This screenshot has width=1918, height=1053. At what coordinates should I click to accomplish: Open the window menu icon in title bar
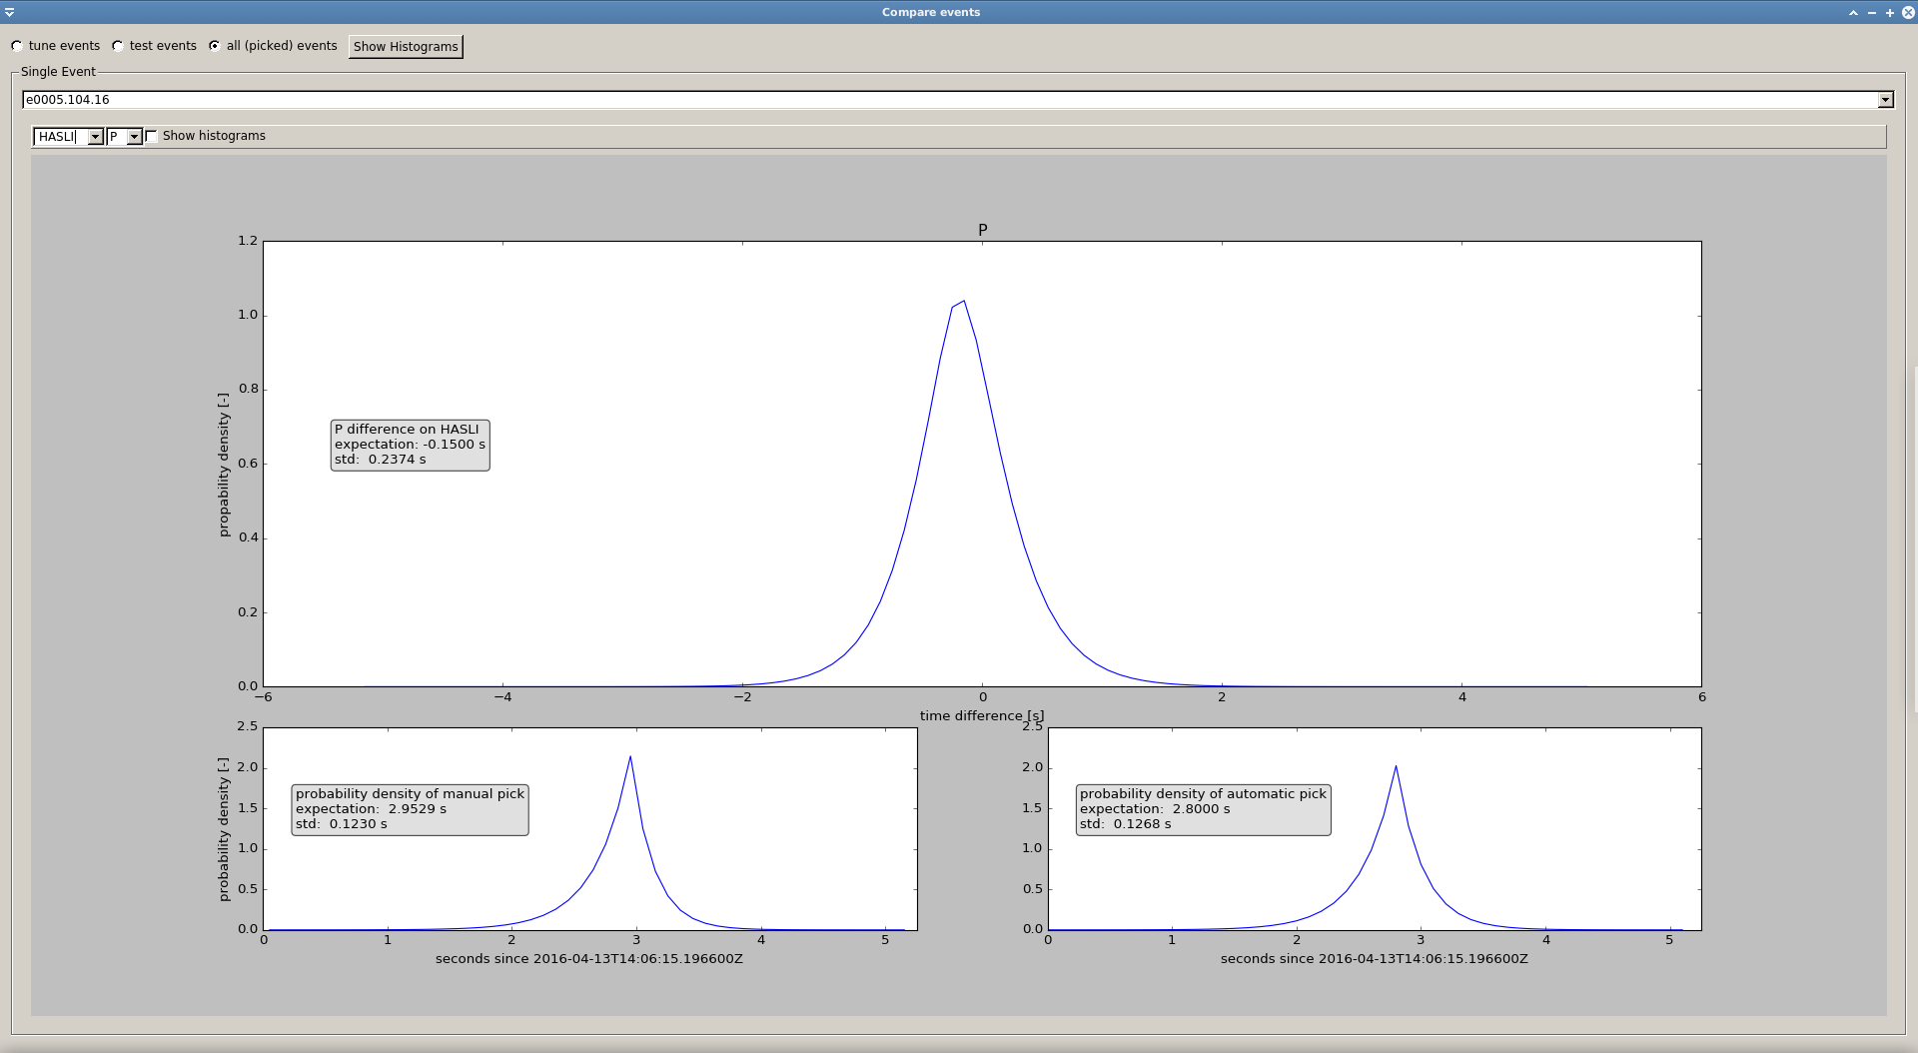10,12
